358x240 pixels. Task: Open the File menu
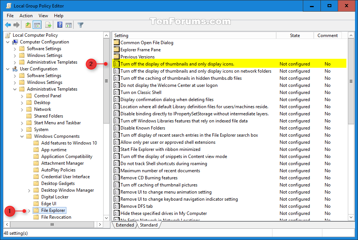(10, 15)
